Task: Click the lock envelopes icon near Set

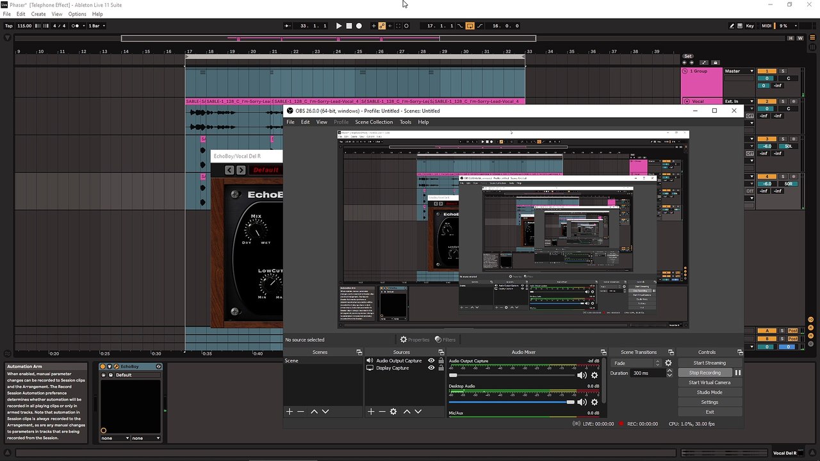Action: tap(716, 63)
